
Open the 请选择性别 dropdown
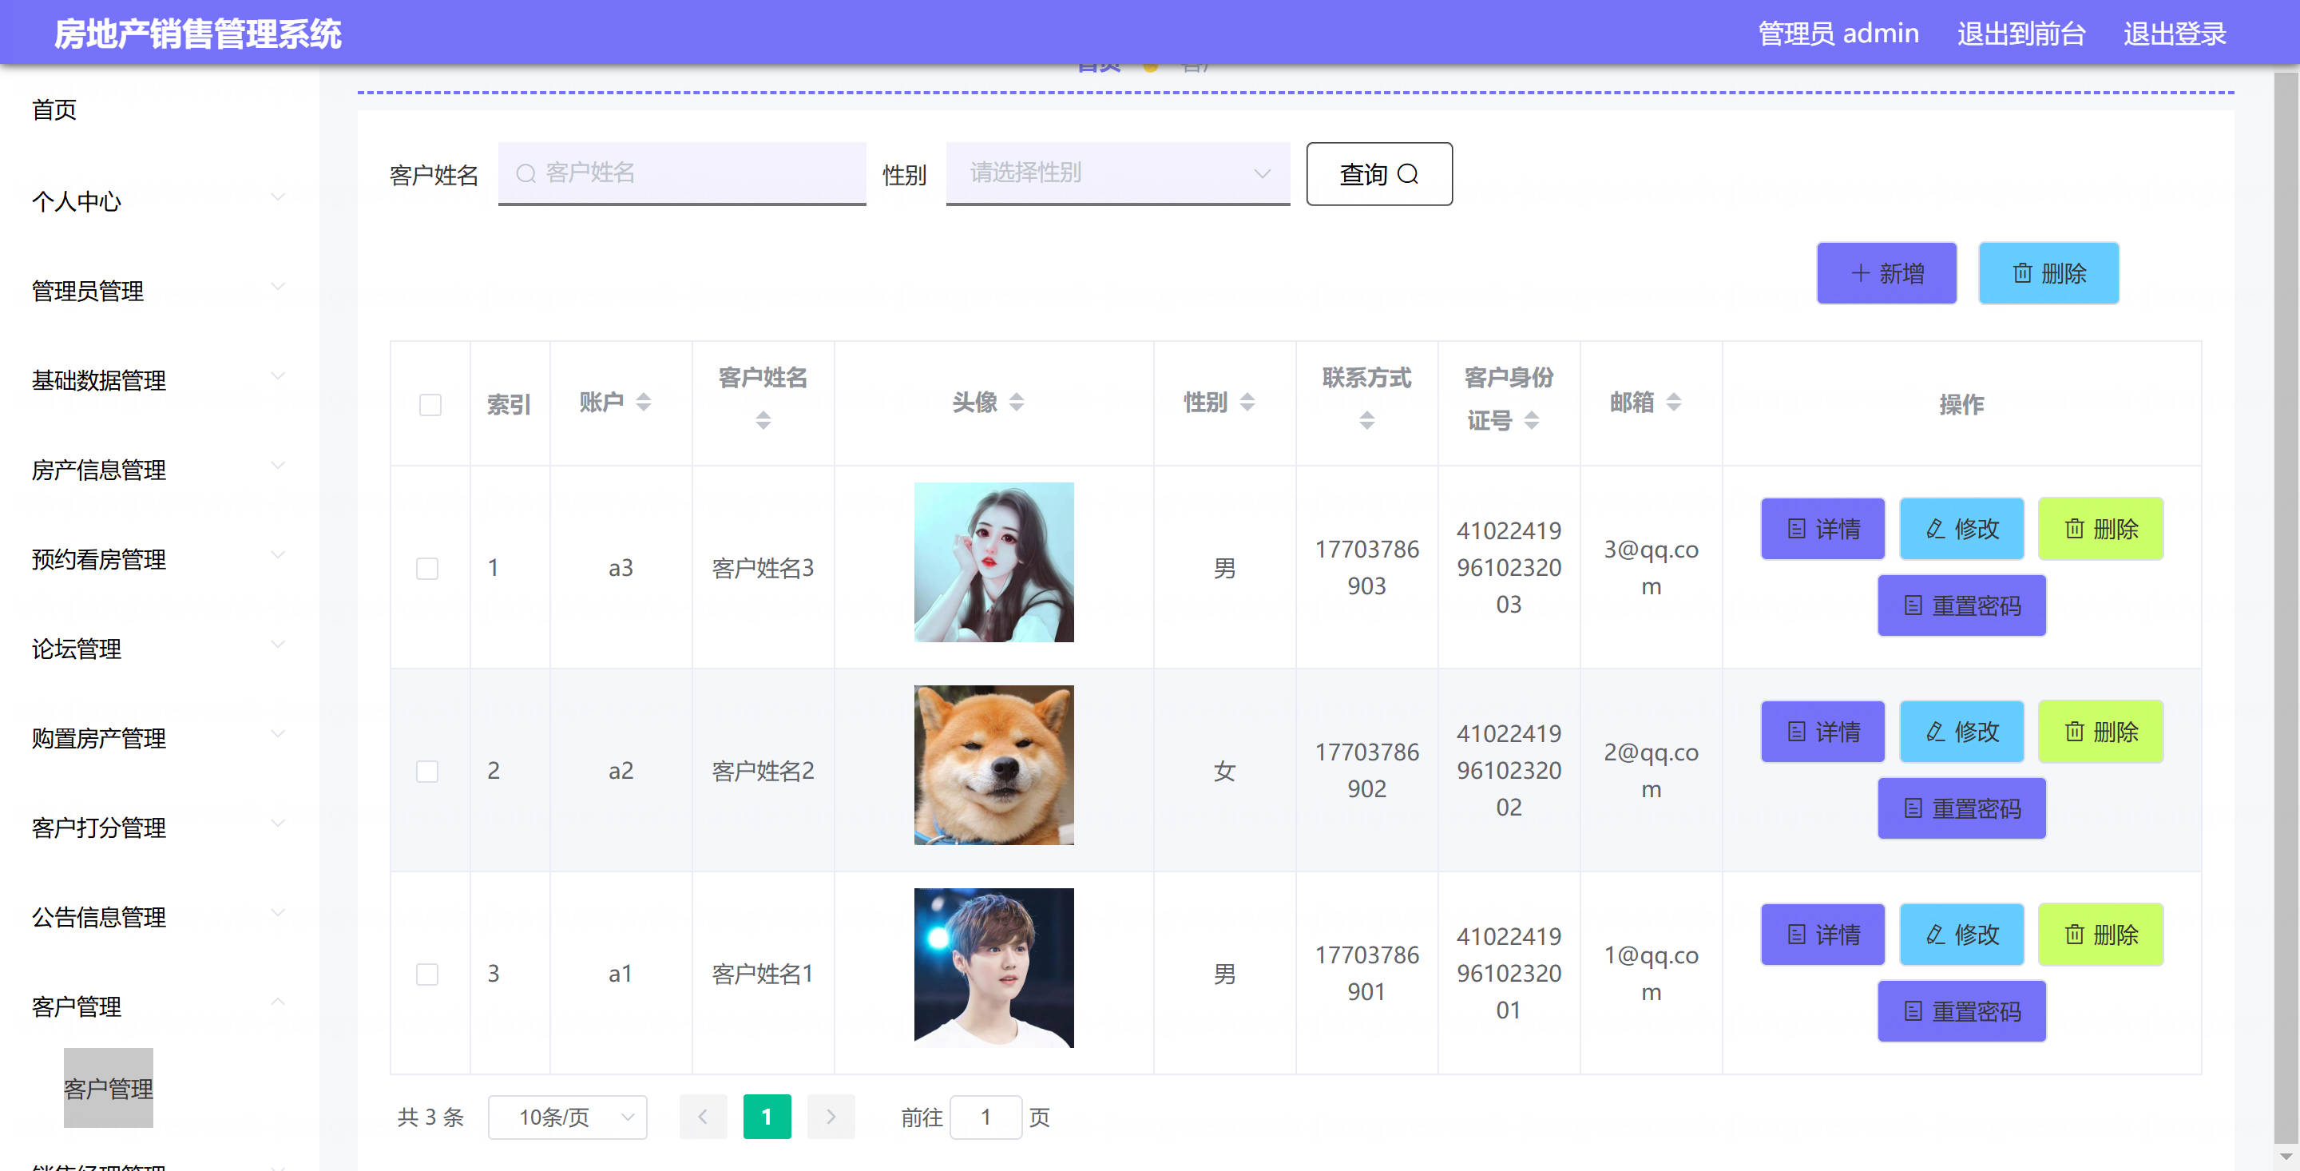click(1117, 173)
